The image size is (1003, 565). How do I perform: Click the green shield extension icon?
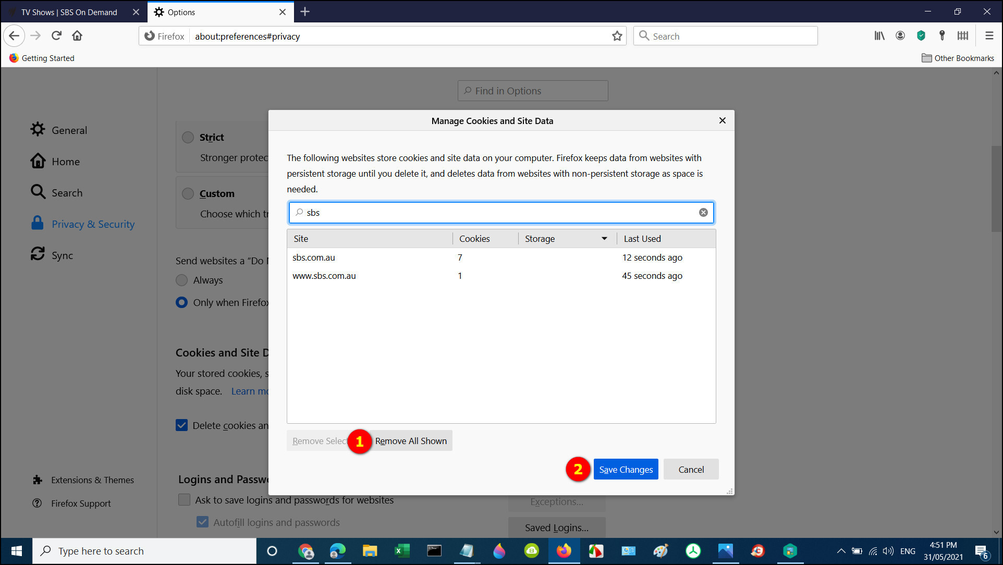pos(921,36)
